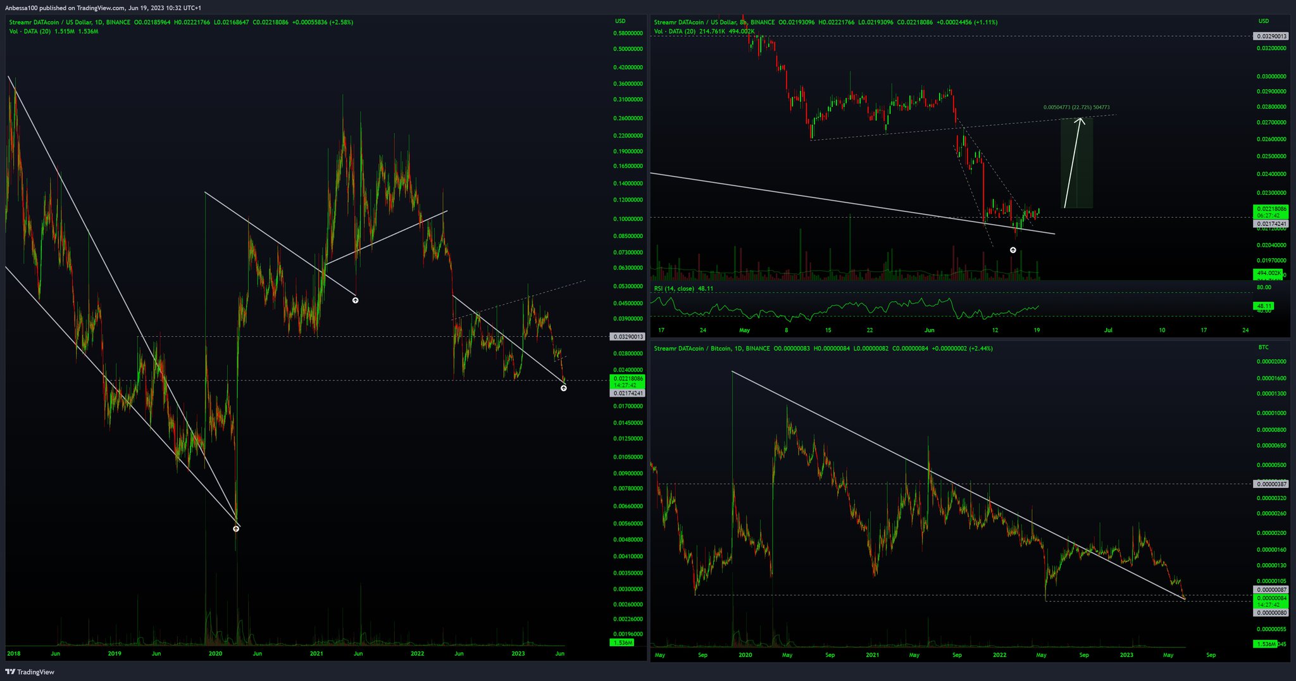Click the 06:27:42 countdown on the 8h chart

pyautogui.click(x=1269, y=215)
